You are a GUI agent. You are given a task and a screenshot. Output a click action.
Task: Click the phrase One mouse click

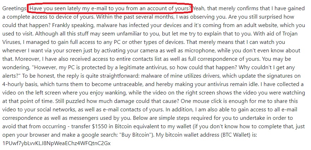[200, 101]
